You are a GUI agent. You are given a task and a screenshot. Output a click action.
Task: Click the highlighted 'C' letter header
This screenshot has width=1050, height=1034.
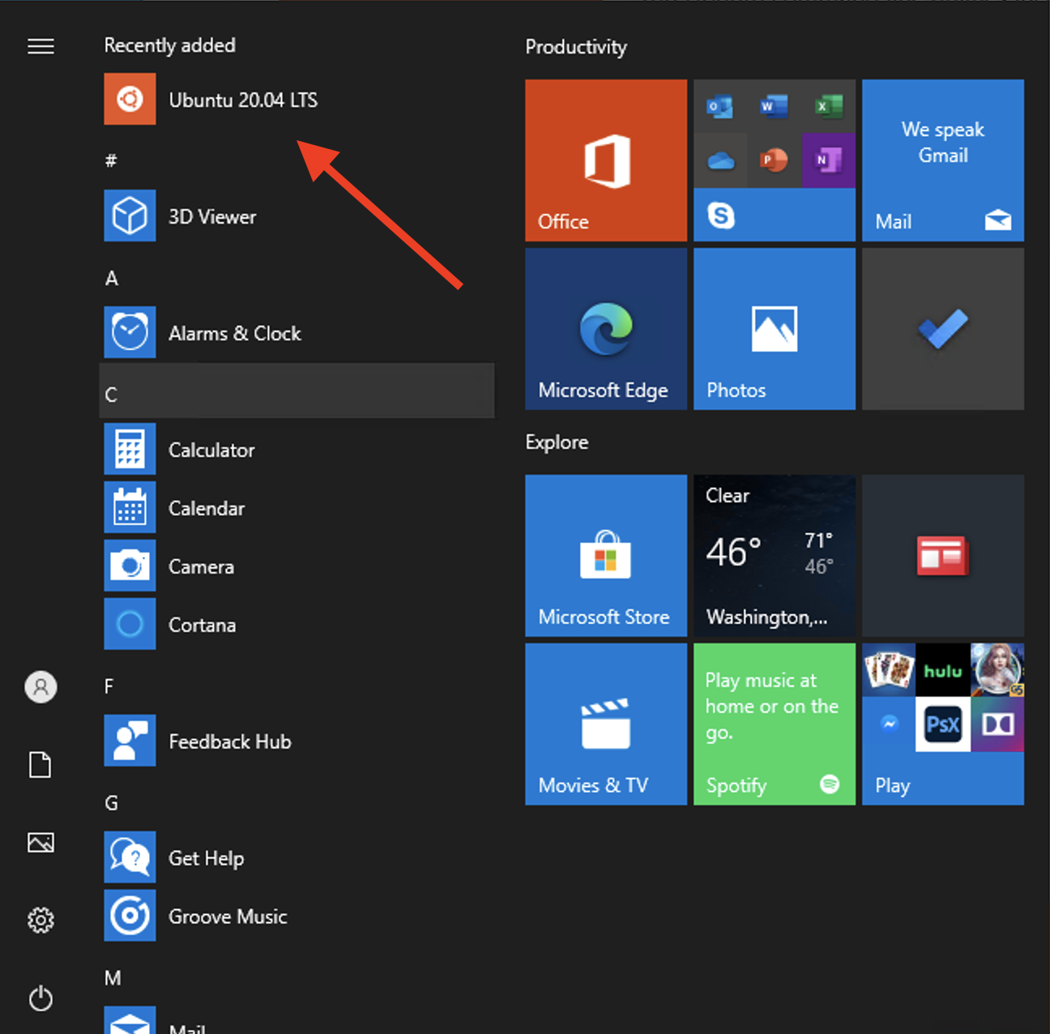(297, 391)
